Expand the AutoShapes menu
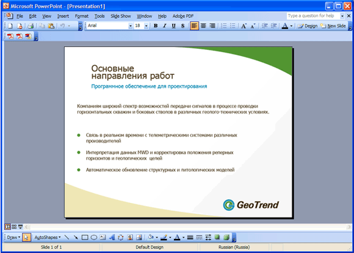Image resolution: width=354 pixels, height=253 pixels. pyautogui.click(x=48, y=237)
